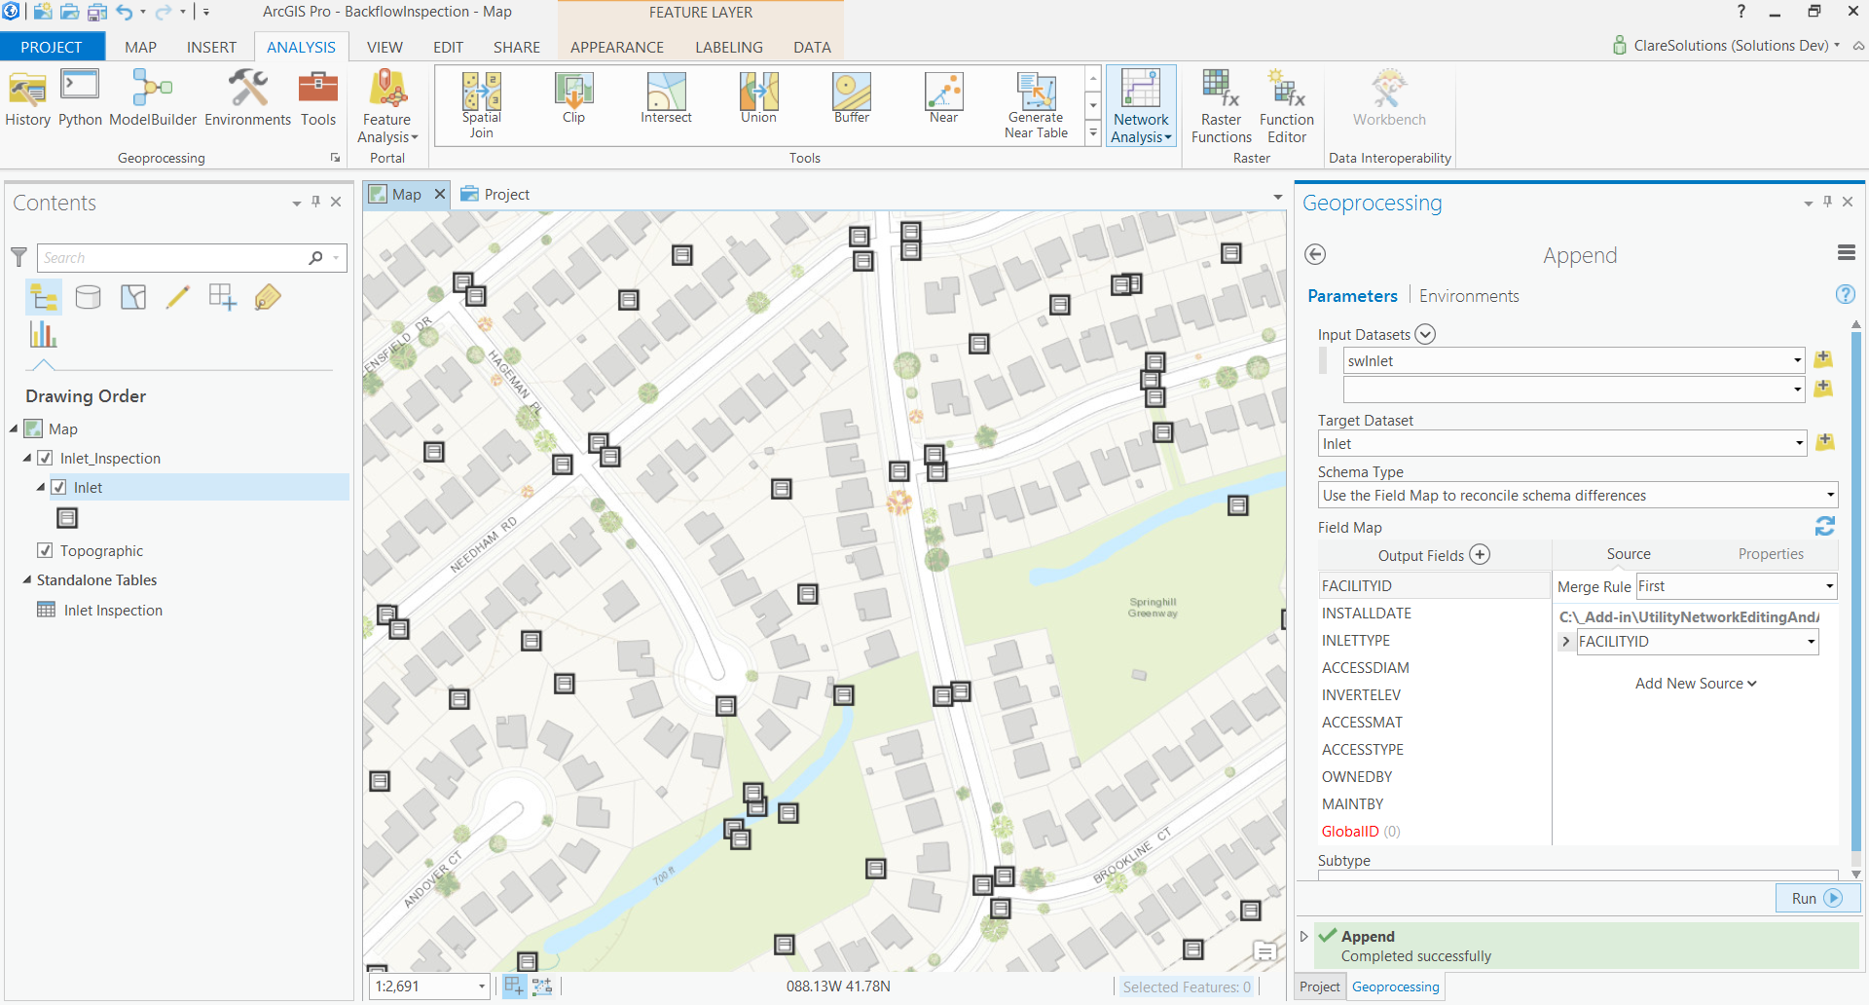Viewport: 1869px width, 1005px height.
Task: Select the Project view tab
Action: pyautogui.click(x=496, y=195)
